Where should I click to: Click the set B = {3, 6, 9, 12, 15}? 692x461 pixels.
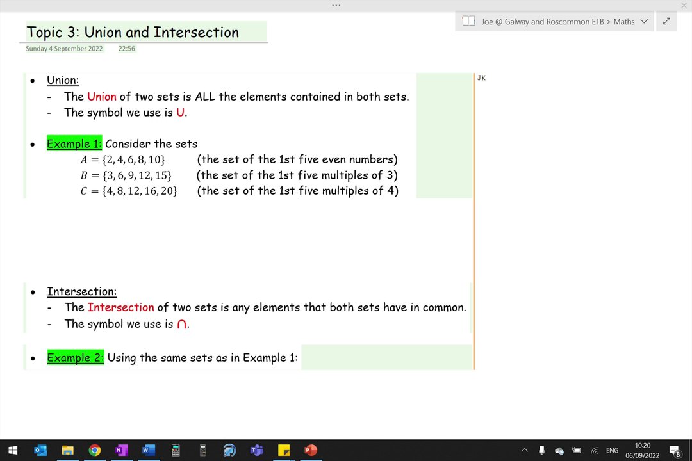point(126,175)
